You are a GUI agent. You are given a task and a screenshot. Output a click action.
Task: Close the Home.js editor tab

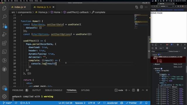tap(53, 7)
